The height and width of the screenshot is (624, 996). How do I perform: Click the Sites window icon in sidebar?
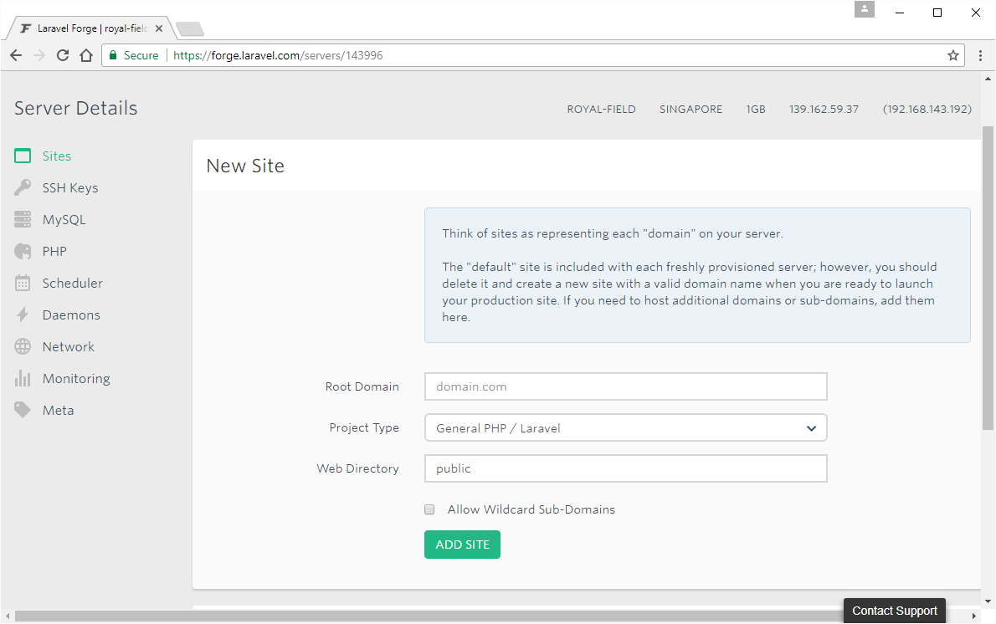(23, 156)
